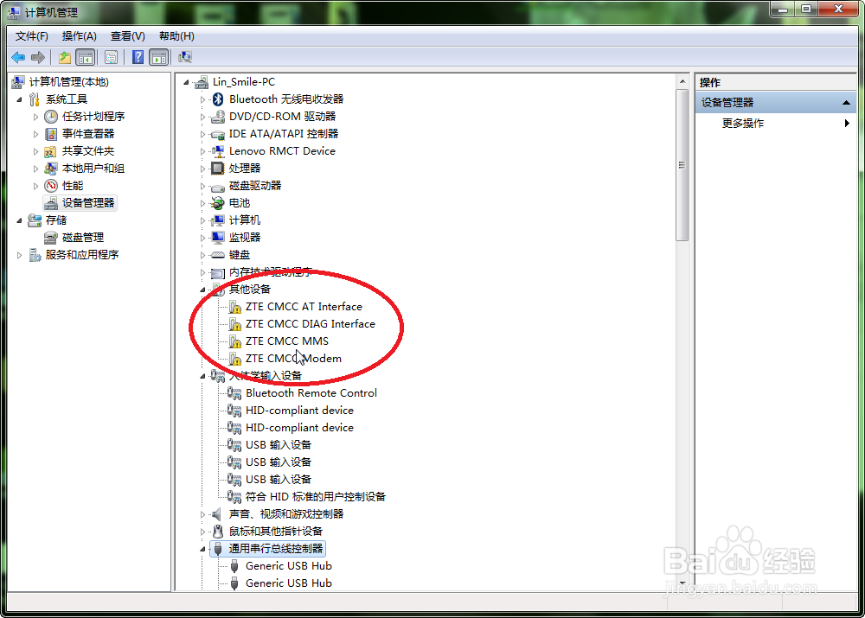Image resolution: width=865 pixels, height=618 pixels.
Task: Open the Help toolbar icon
Action: [x=138, y=57]
